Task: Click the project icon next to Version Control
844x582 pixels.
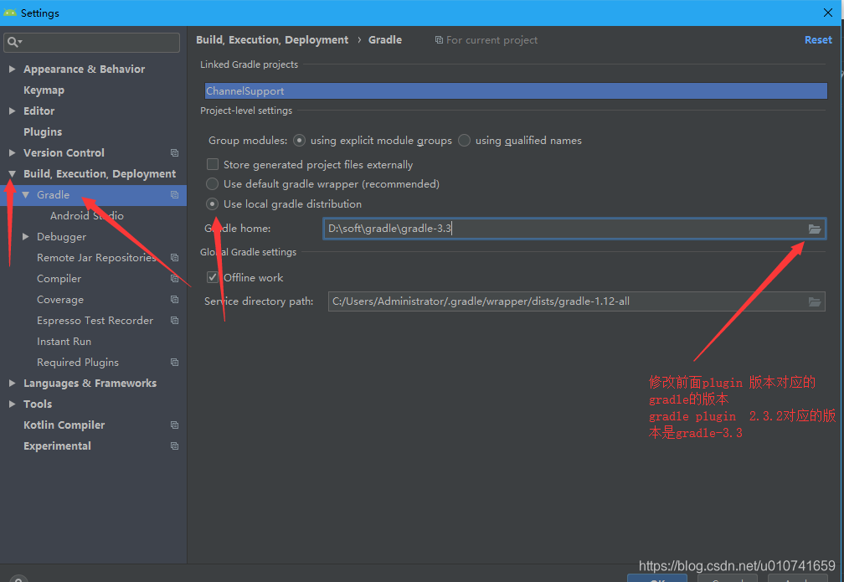Action: pos(173,152)
